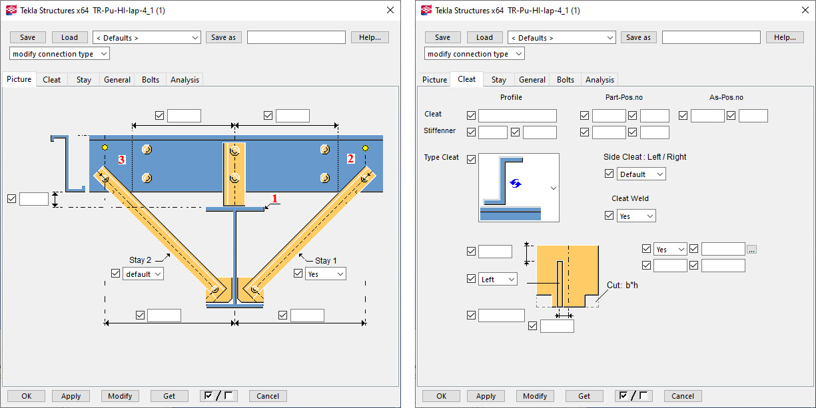This screenshot has width=816, height=408.
Task: Switch to the Stay tab in the Picture-tab dialog
Action: [x=84, y=80]
